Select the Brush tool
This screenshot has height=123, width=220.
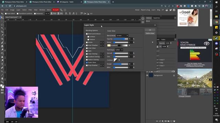[x=2, y=42]
